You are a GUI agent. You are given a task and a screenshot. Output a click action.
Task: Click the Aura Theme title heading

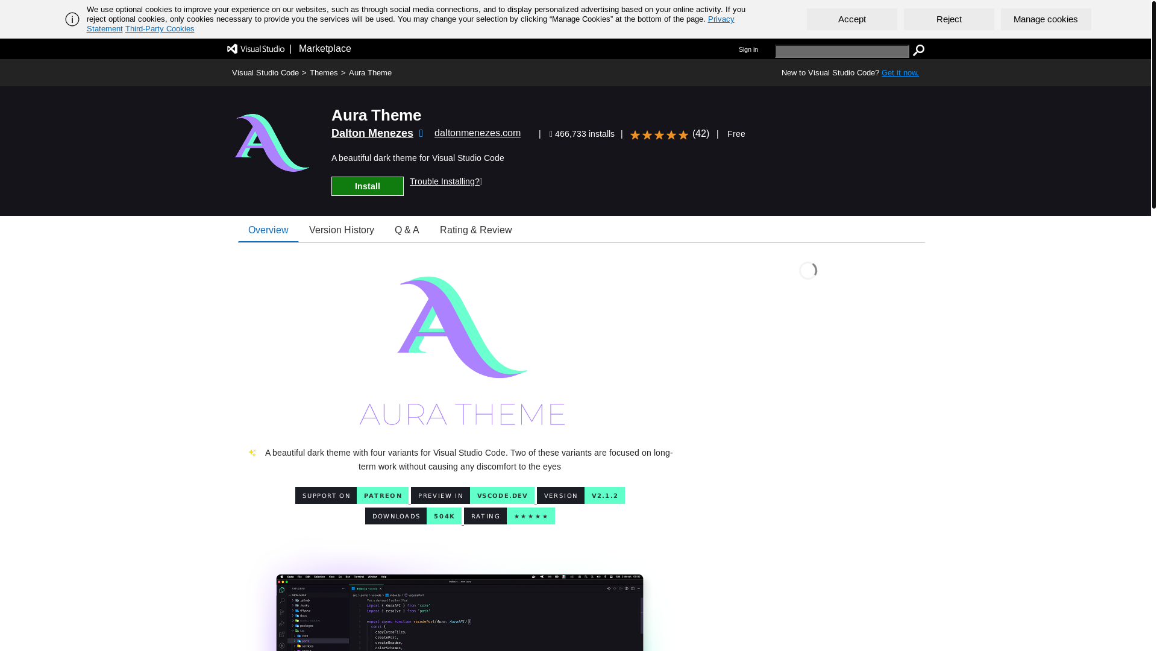tap(376, 115)
